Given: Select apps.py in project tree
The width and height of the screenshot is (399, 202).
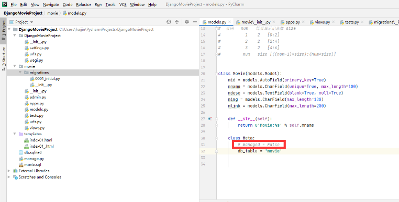Looking at the screenshot, I should [35, 103].
